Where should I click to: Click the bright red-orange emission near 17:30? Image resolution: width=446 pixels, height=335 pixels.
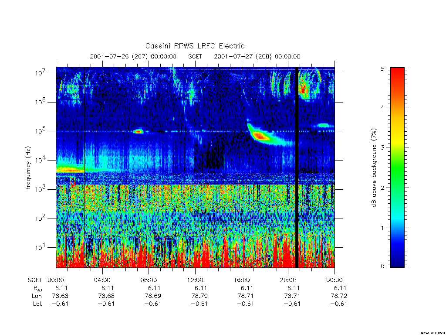coord(260,136)
